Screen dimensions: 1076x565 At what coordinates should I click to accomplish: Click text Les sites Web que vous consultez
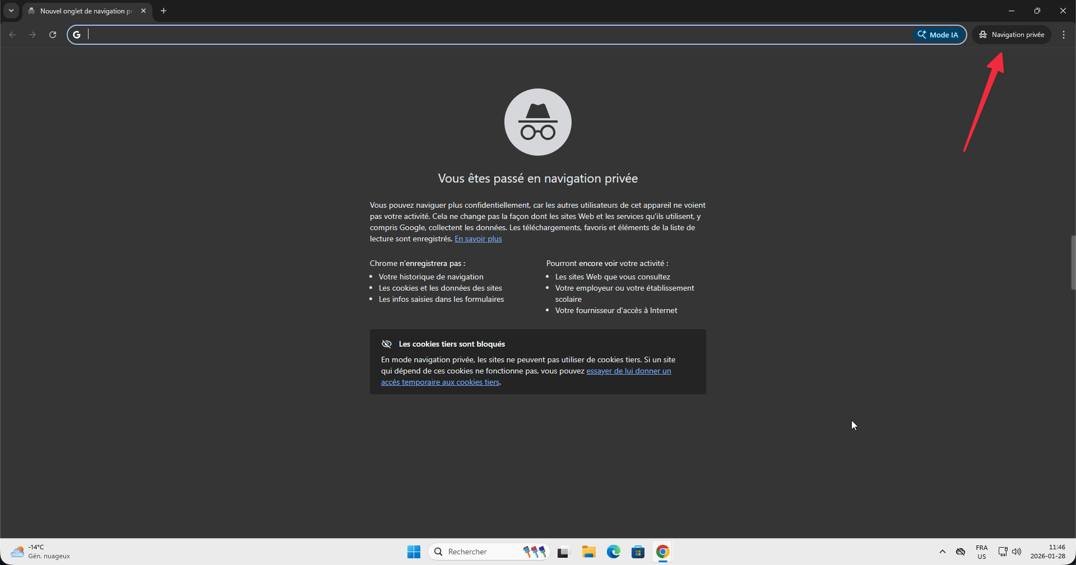[613, 277]
